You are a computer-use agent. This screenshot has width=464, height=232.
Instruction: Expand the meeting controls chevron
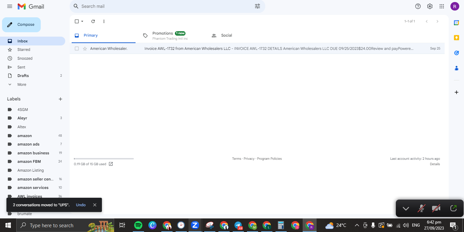click(406, 209)
